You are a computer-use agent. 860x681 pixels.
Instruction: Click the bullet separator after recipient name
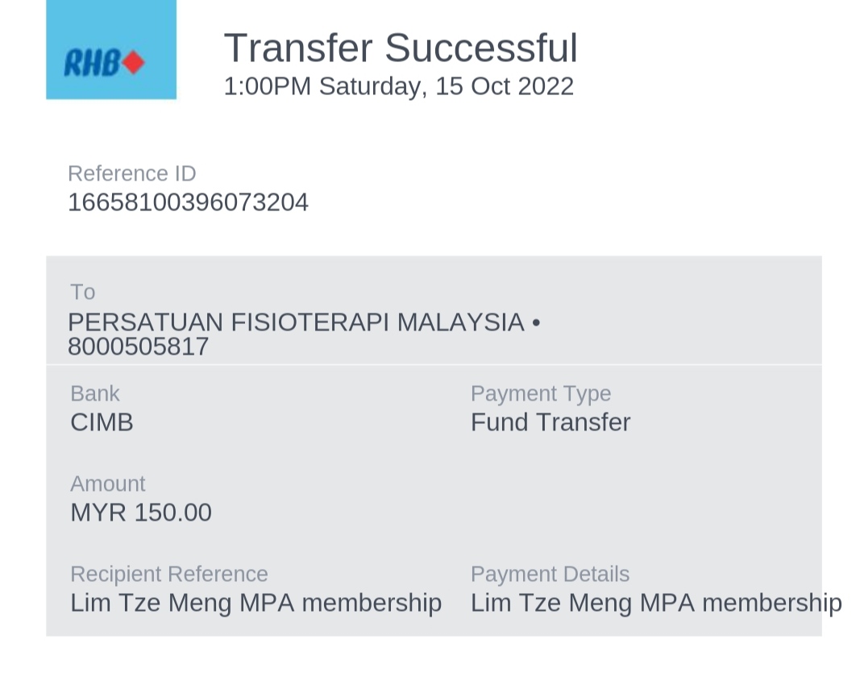pyautogui.click(x=536, y=323)
